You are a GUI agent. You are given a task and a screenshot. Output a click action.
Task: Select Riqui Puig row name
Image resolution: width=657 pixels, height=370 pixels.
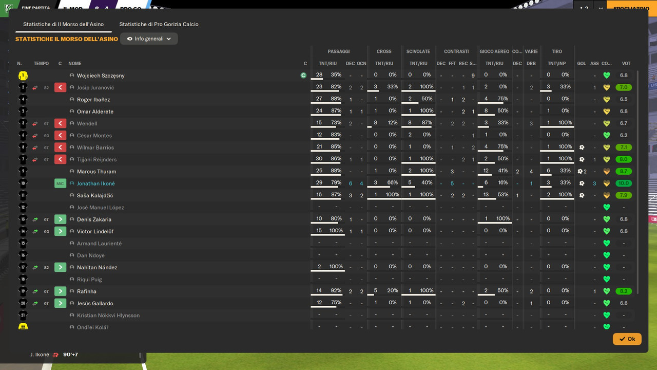point(89,280)
